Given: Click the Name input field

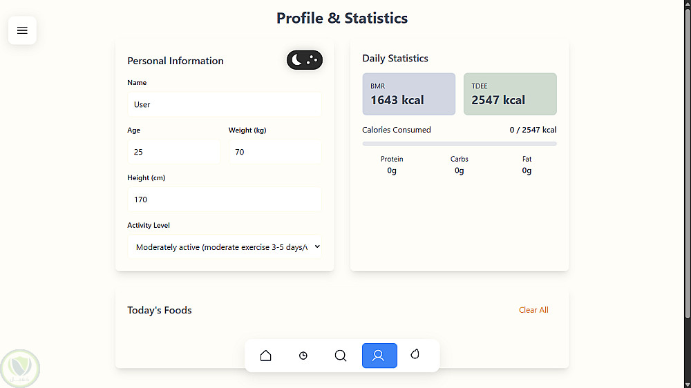Looking at the screenshot, I should pyautogui.click(x=225, y=104).
